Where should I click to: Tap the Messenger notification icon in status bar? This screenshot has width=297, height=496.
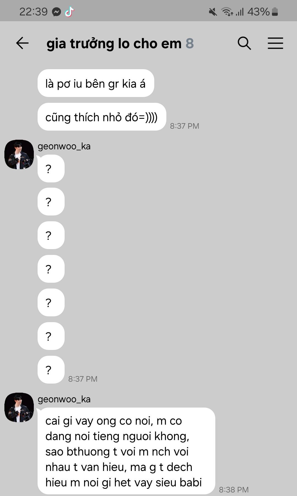57,12
